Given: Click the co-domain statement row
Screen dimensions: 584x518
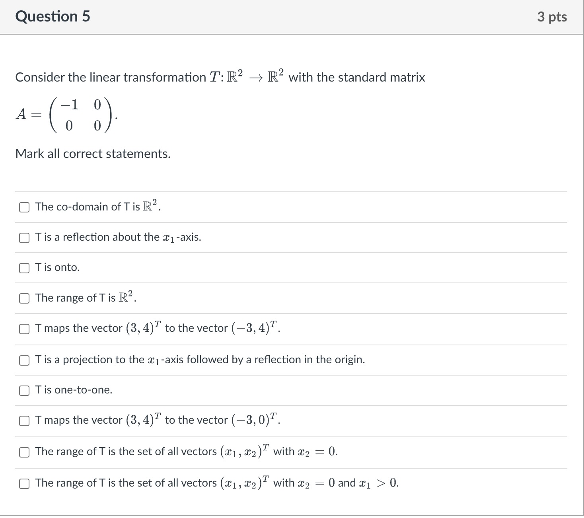Looking at the screenshot, I should 97,206.
